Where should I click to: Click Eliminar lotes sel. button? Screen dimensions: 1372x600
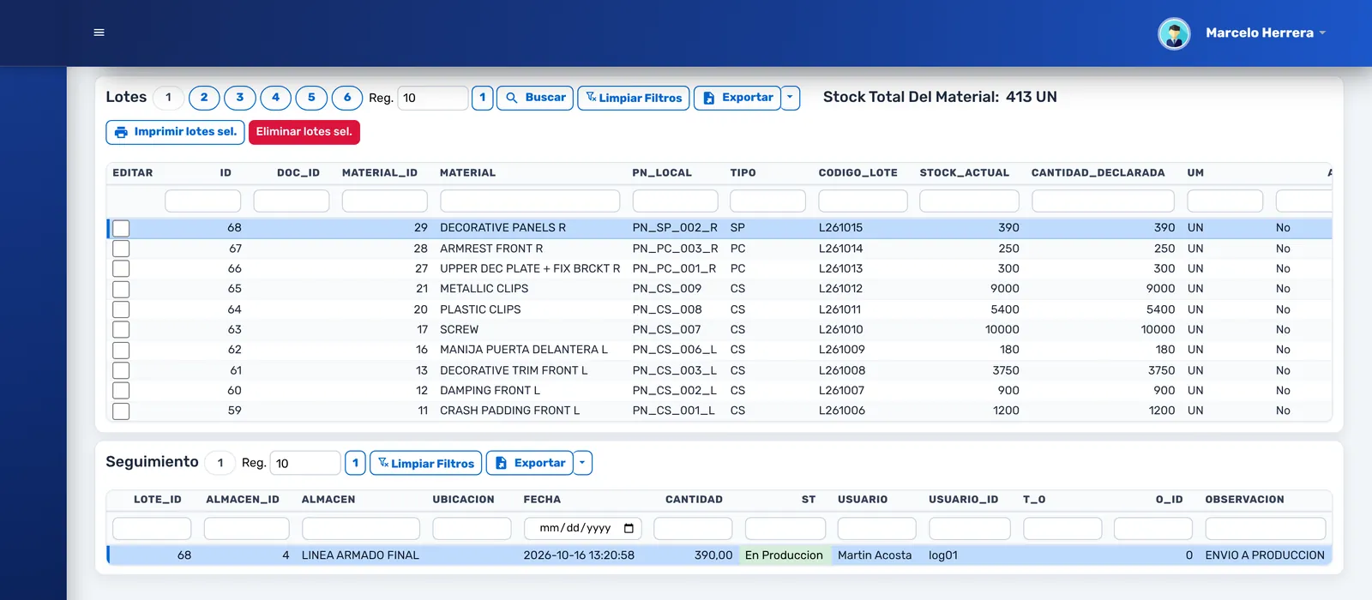point(304,132)
